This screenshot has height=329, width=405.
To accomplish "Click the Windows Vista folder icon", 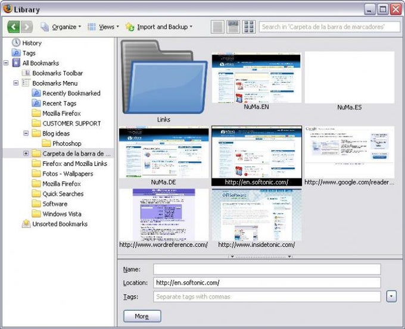I will coord(36,214).
